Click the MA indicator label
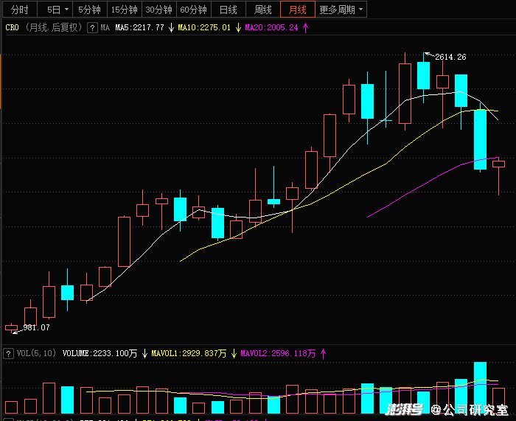The image size is (516, 421). (105, 28)
